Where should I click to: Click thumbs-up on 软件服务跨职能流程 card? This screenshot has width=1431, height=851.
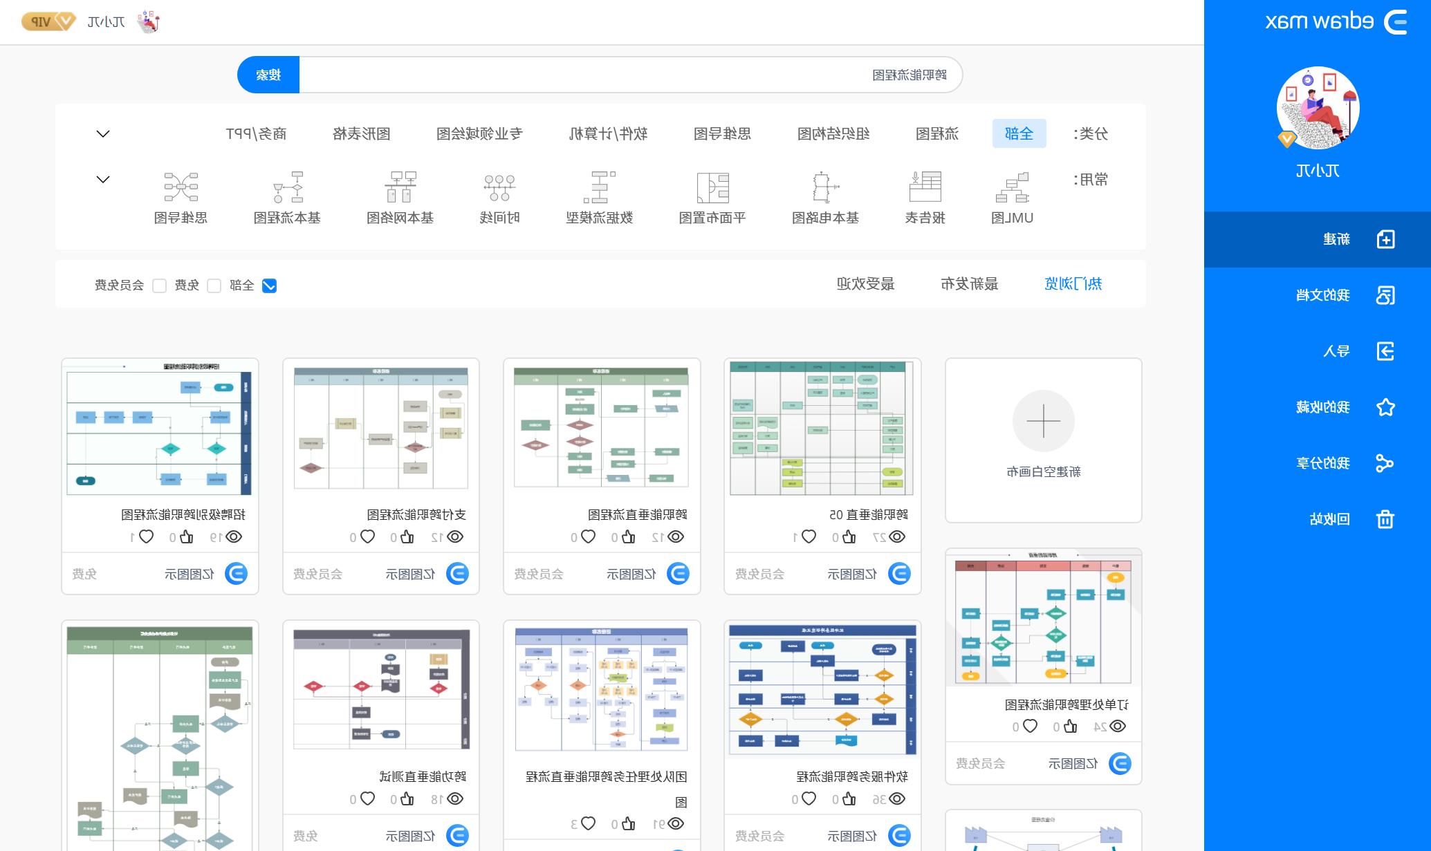[849, 798]
